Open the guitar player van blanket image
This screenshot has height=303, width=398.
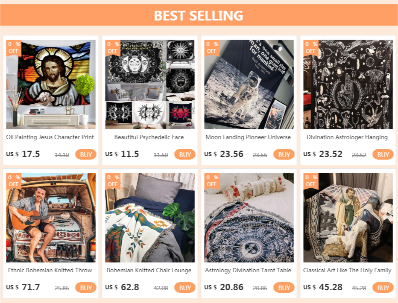[51, 218]
